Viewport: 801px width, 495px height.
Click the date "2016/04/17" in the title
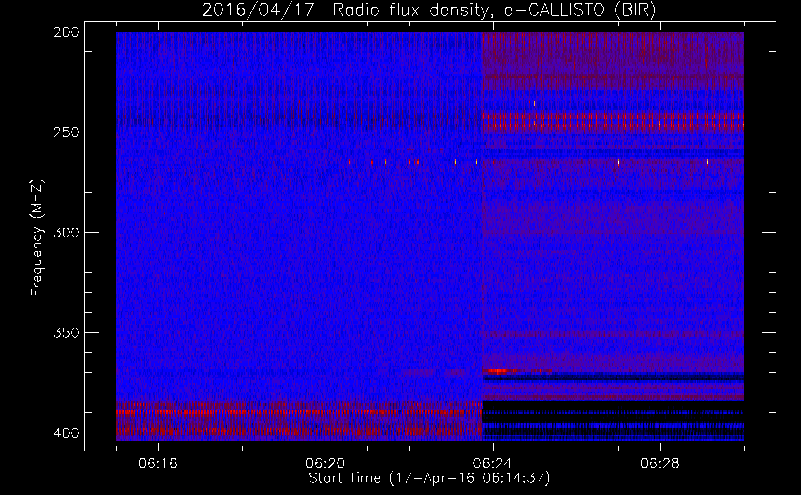click(x=258, y=10)
